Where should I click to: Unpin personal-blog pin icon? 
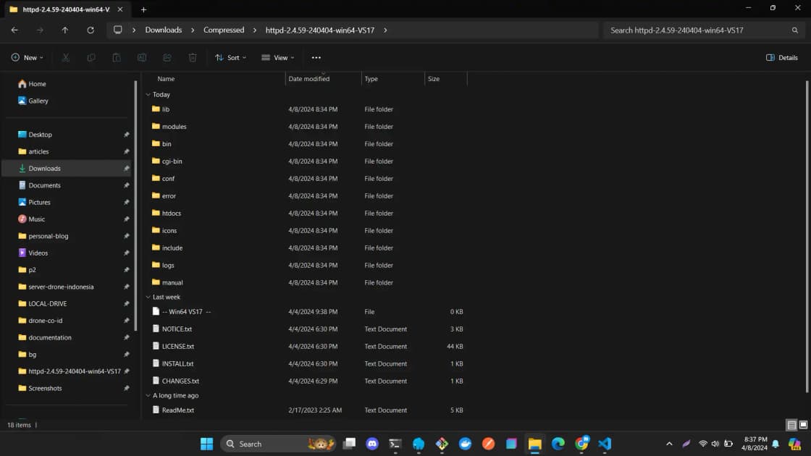(126, 236)
